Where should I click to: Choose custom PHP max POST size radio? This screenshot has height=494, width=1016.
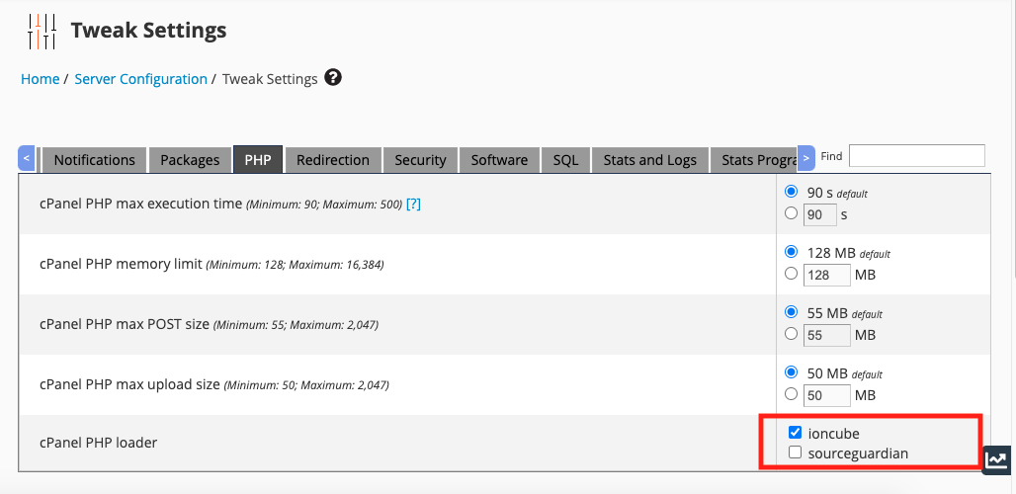[791, 334]
